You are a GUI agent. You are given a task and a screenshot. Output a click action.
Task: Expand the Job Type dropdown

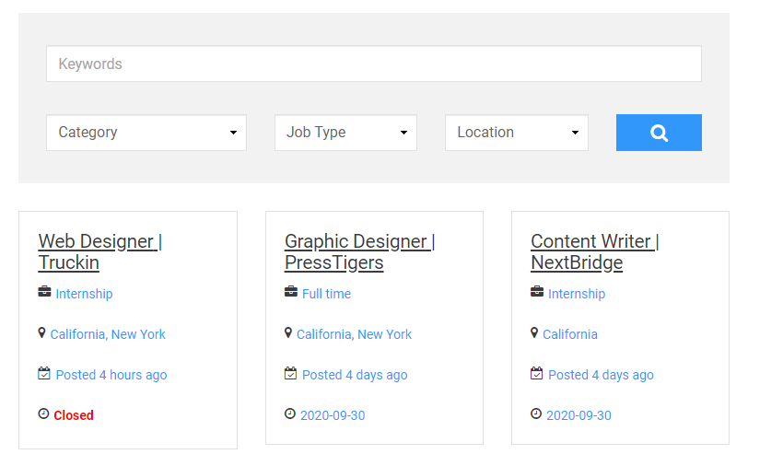(x=345, y=133)
